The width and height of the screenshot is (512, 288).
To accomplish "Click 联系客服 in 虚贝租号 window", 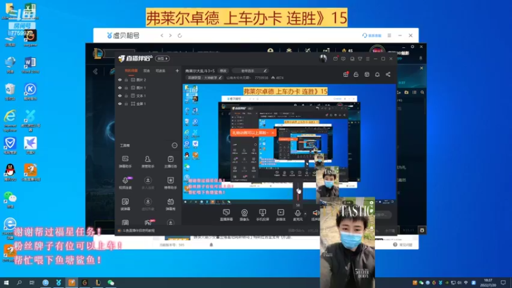I will pyautogui.click(x=372, y=35).
